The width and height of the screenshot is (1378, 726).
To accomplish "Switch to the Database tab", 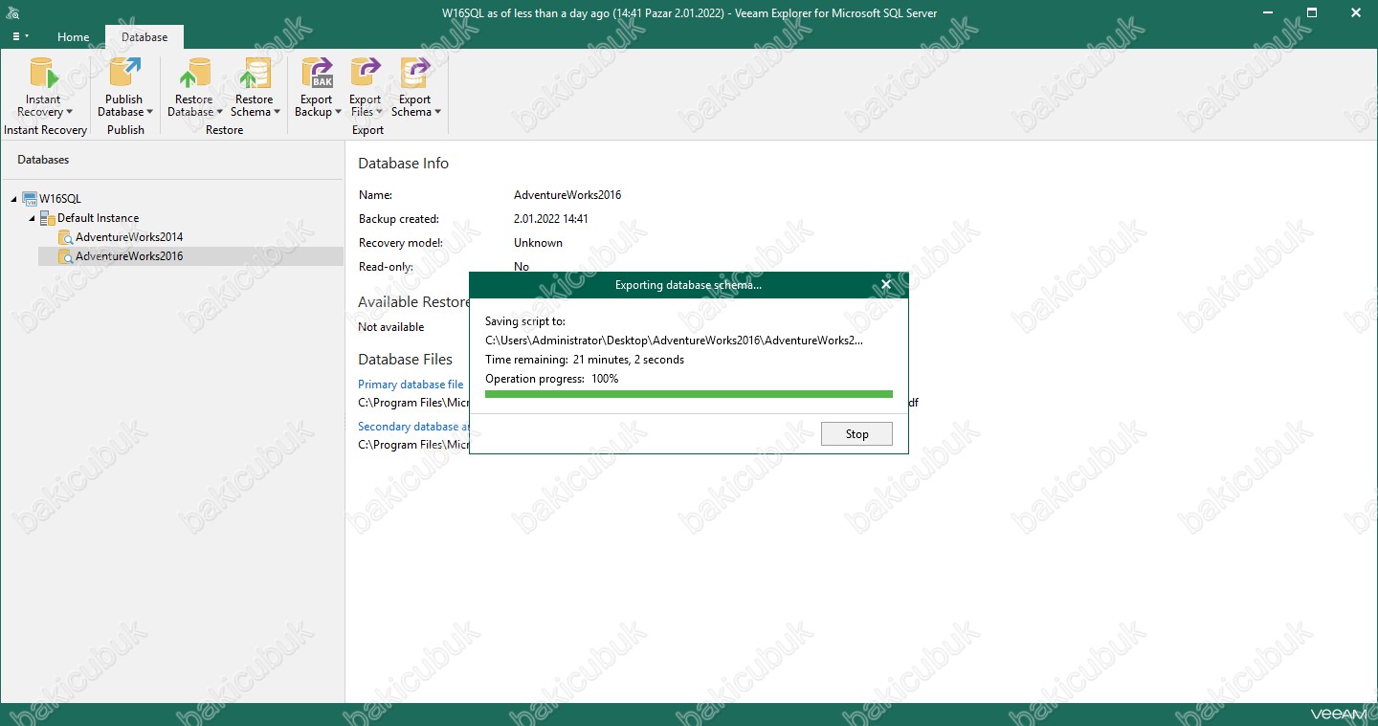I will tap(144, 37).
